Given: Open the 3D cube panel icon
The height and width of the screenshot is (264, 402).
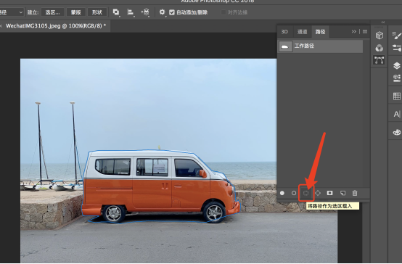Looking at the screenshot, I should (380, 36).
